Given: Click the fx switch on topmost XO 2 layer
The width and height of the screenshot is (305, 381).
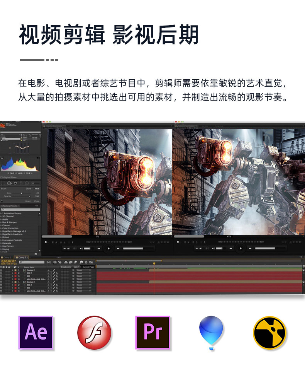Looking at the screenshot, I should click(x=57, y=273).
